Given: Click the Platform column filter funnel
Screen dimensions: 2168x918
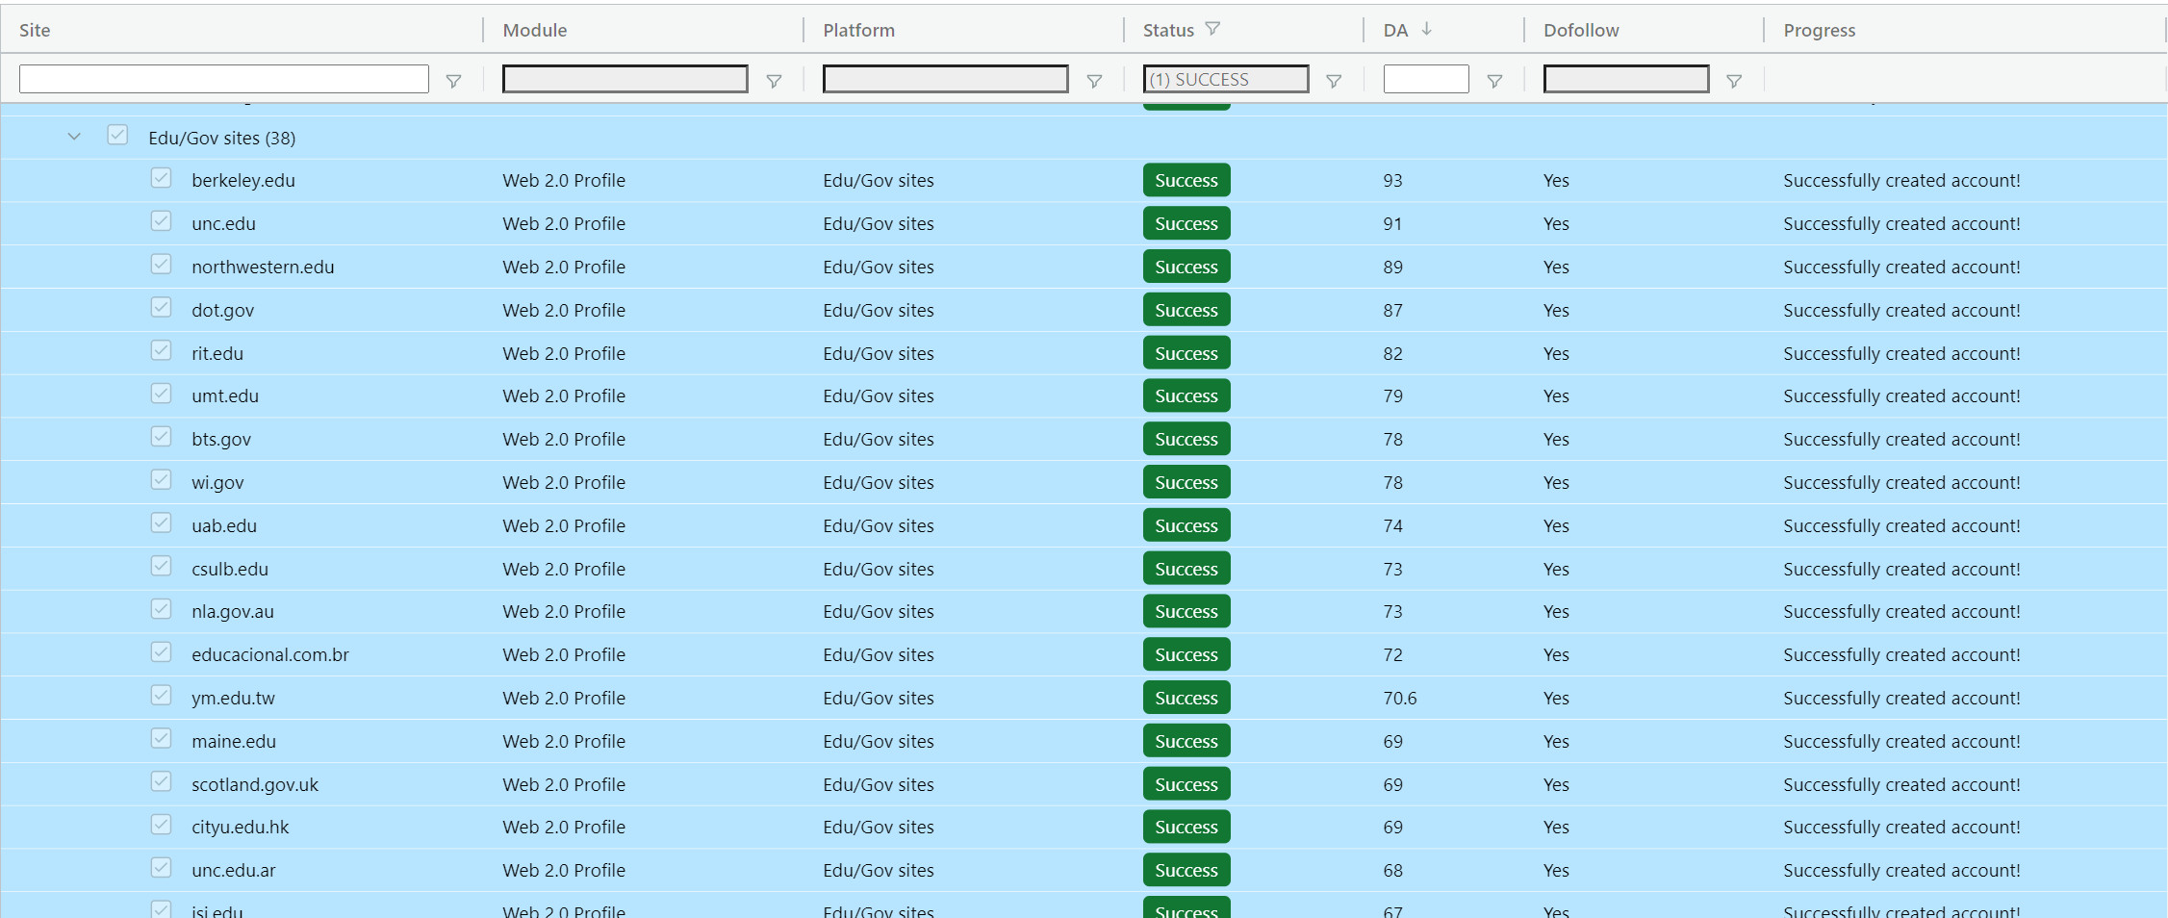Looking at the screenshot, I should pyautogui.click(x=1094, y=81).
